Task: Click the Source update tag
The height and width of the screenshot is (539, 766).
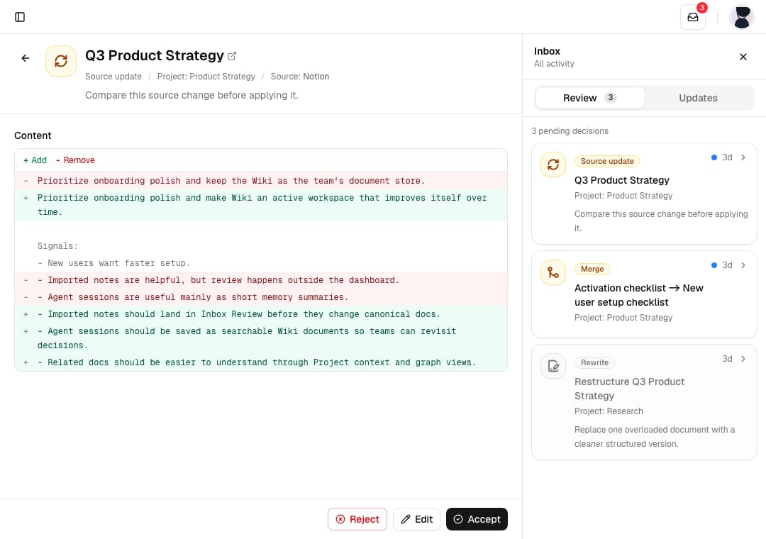Action: tap(607, 161)
